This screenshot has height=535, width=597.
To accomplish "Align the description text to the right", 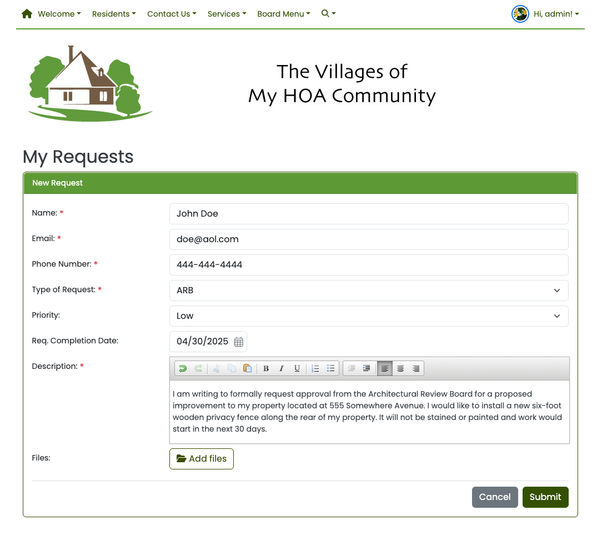I will point(416,368).
